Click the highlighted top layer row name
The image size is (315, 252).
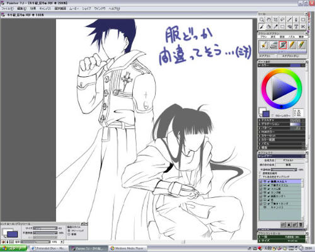point(278,181)
